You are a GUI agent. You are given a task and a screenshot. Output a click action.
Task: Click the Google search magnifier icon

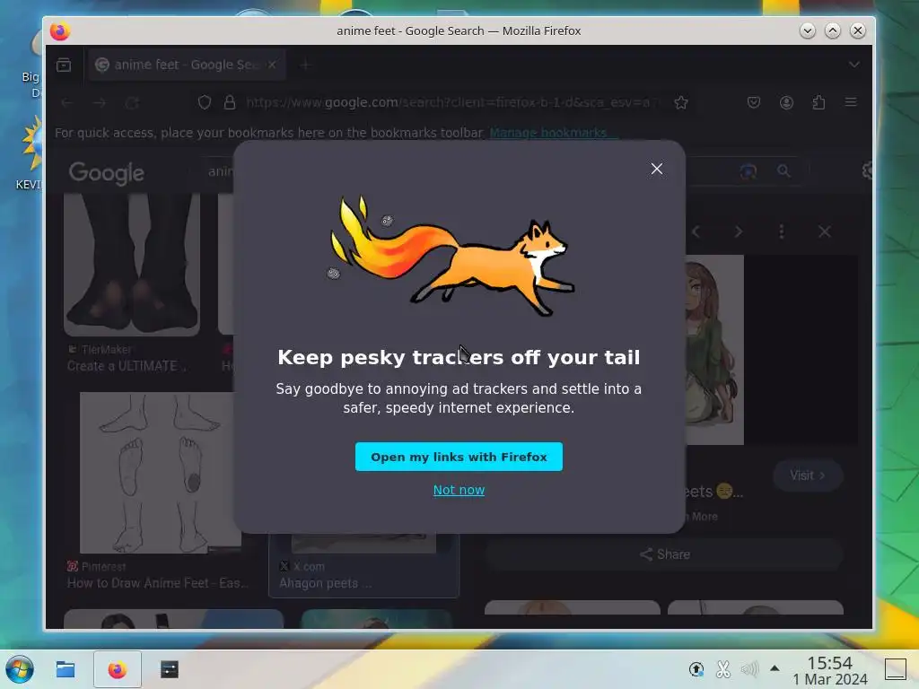(783, 171)
